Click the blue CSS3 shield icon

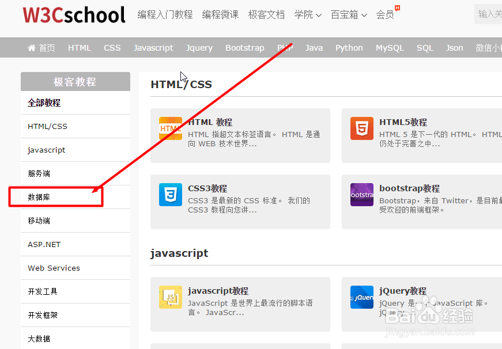(170, 194)
